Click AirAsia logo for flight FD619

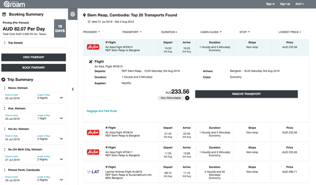(93, 132)
